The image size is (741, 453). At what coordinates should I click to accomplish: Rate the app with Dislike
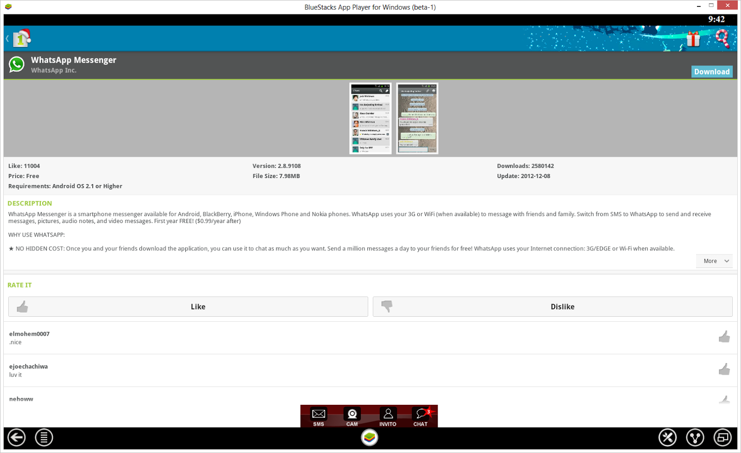553,306
